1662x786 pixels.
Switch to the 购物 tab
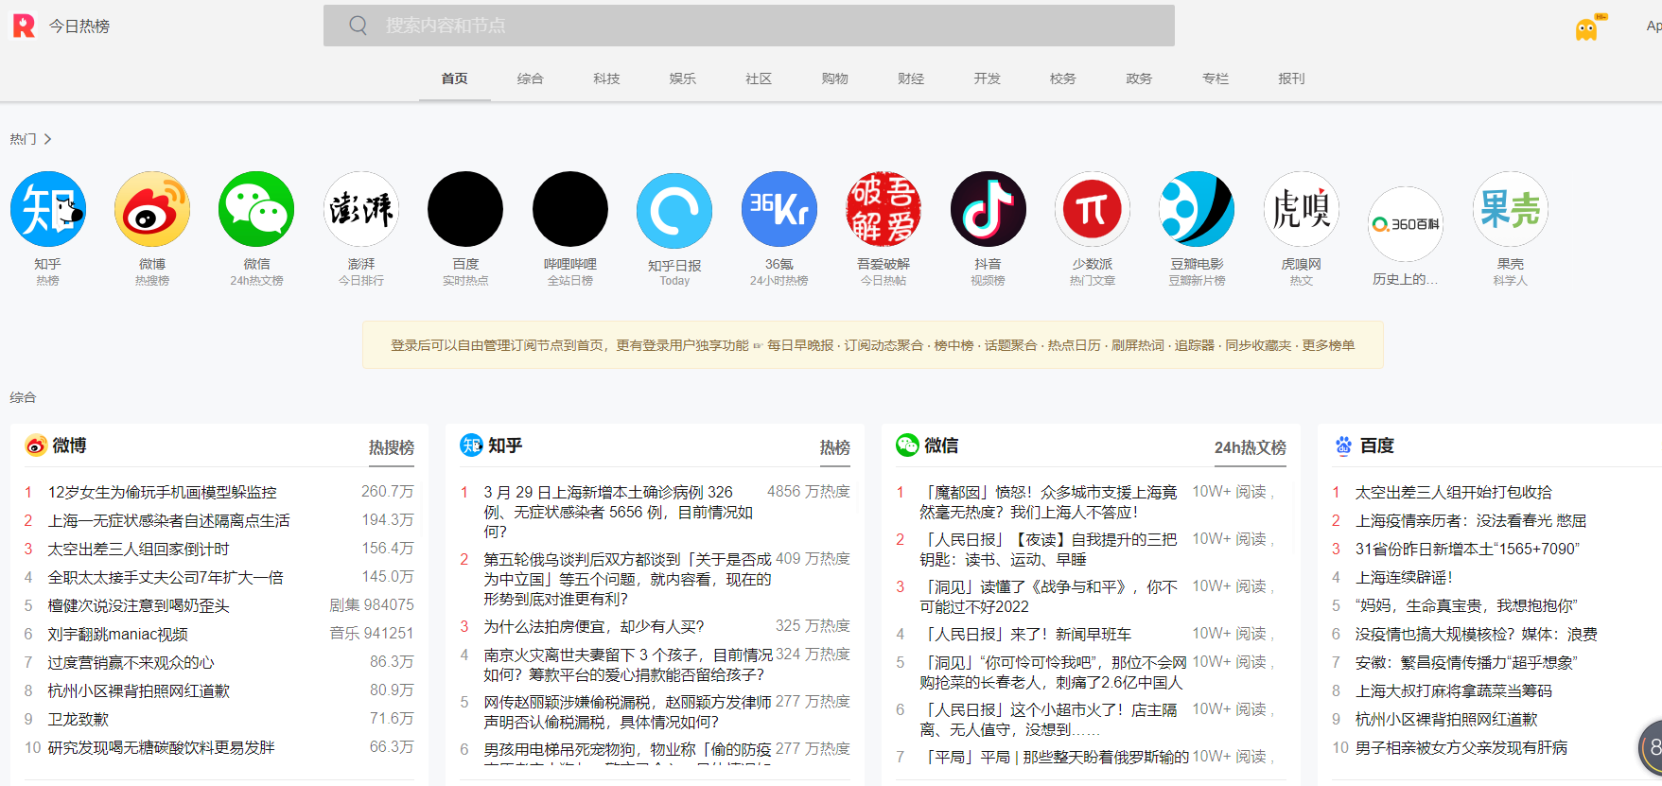tap(835, 79)
